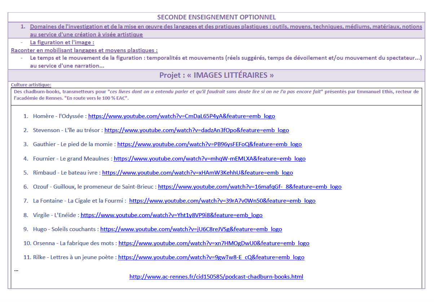The height and width of the screenshot is (302, 434).
Task: Click the Projet IMAGES LITTÉRAIRES heading
Action: [216, 75]
